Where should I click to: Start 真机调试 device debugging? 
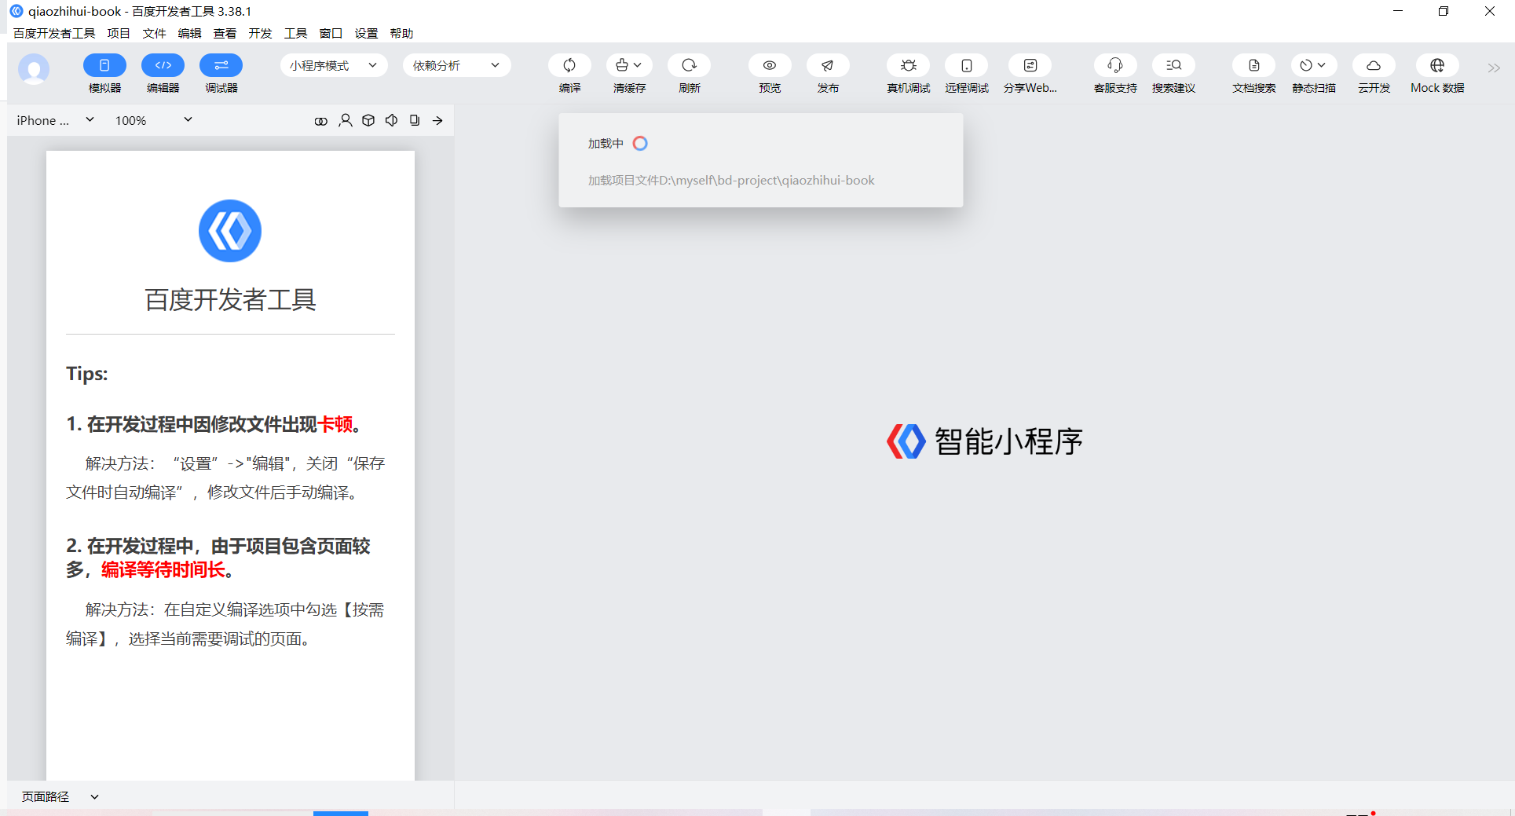(x=909, y=65)
